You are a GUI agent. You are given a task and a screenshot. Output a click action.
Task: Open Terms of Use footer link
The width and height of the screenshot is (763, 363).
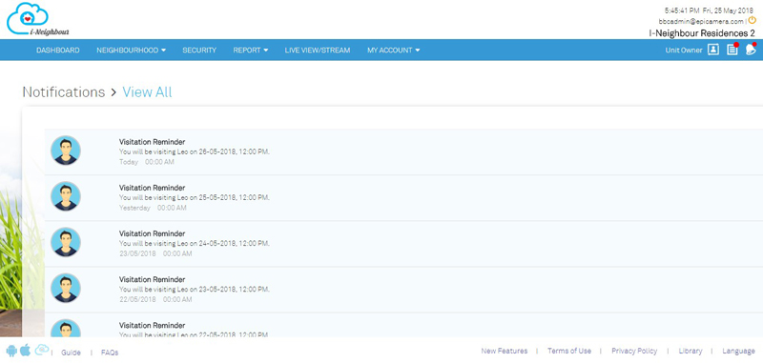click(x=569, y=351)
